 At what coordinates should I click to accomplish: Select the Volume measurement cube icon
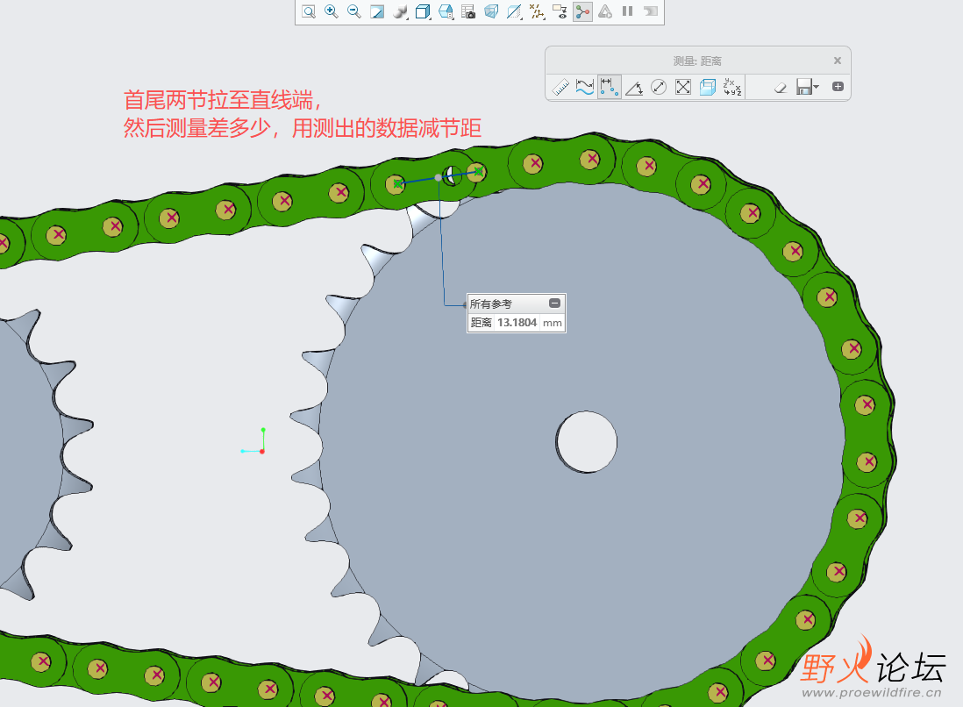[x=708, y=87]
